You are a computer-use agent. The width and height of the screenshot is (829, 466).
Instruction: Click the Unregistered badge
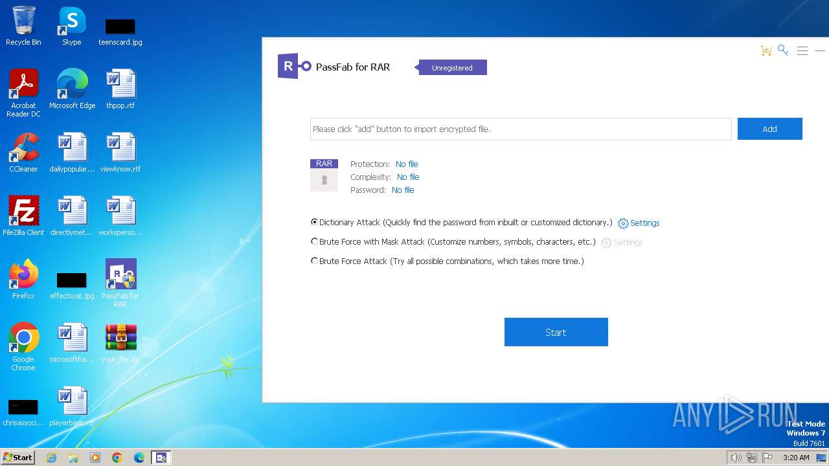tap(452, 67)
